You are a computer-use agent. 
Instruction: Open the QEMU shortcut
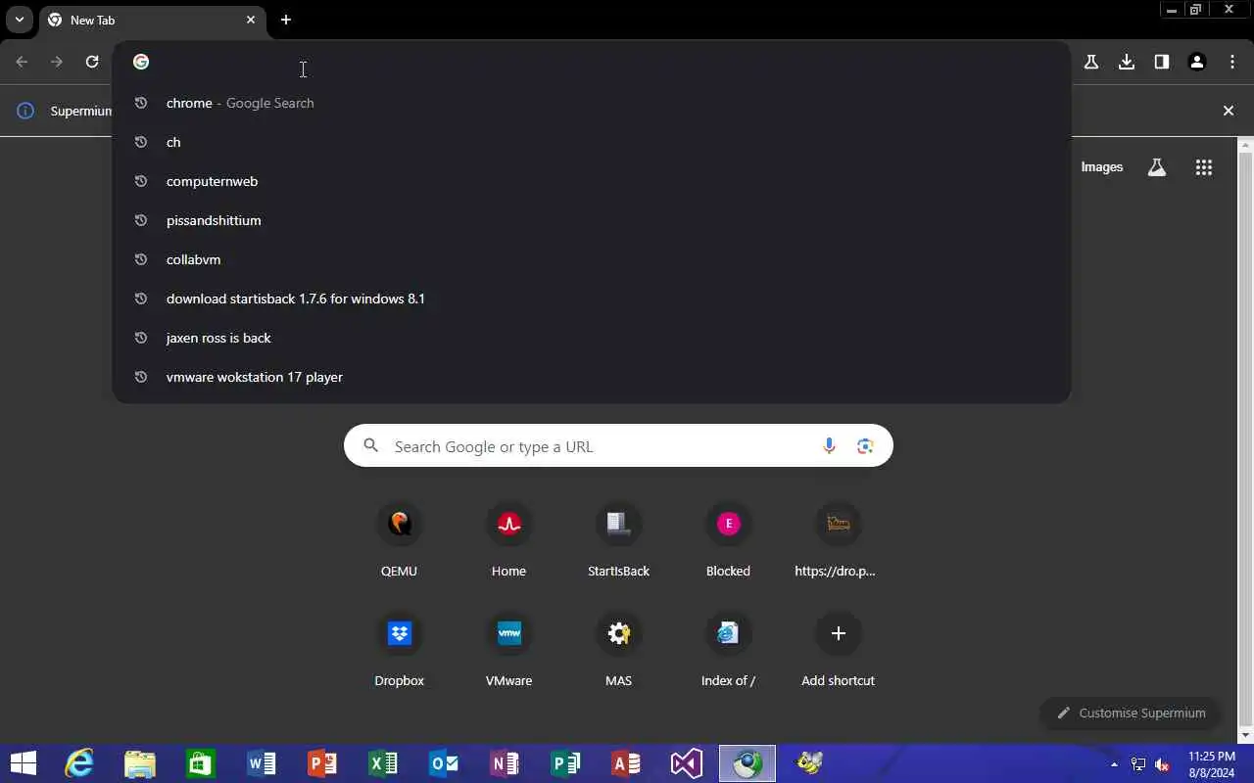point(399,540)
